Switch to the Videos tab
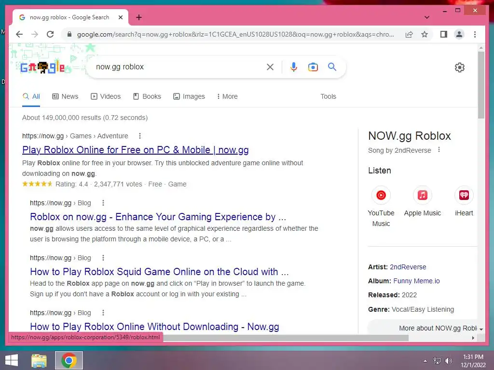 click(106, 96)
